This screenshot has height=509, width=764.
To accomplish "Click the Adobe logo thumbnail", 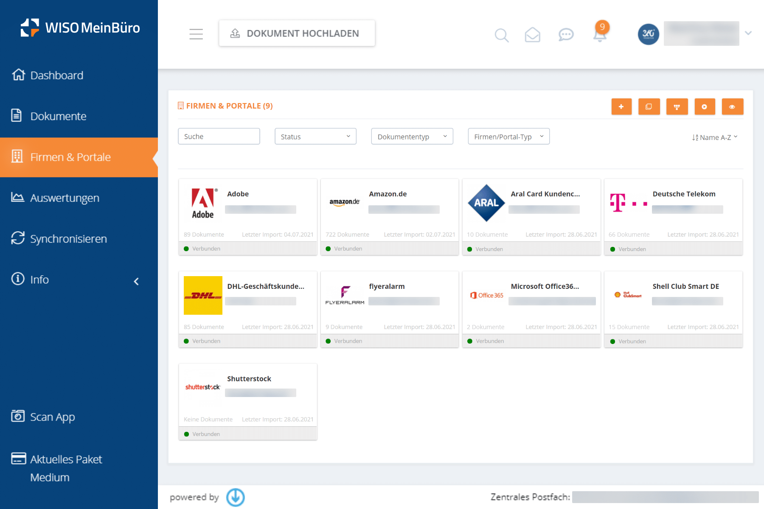I will [203, 203].
